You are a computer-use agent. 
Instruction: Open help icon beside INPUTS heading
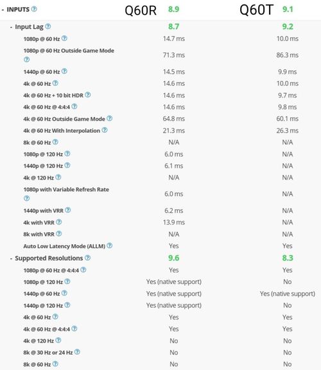coord(34,9)
